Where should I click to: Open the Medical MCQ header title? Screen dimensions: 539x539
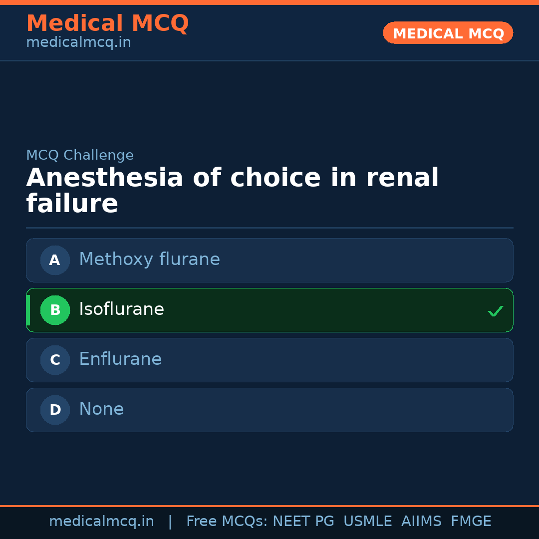coord(107,23)
